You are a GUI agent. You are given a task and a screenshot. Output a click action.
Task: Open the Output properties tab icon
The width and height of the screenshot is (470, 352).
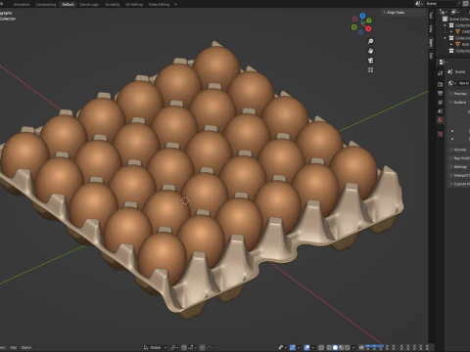tap(441, 94)
